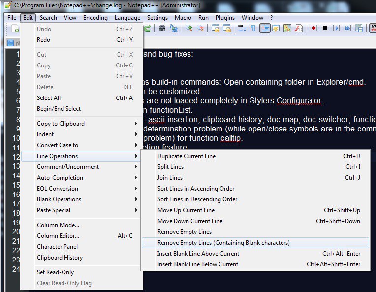Image resolution: width=376 pixels, height=292 pixels.
Task: Click the New file toolbar icon
Action: [x=15, y=28]
